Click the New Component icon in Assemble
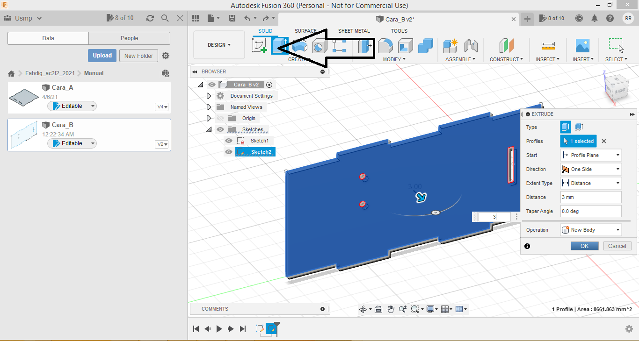The width and height of the screenshot is (639, 341). (450, 46)
